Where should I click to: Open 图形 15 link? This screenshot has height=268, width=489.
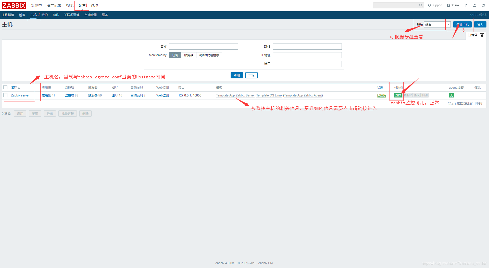coord(115,95)
